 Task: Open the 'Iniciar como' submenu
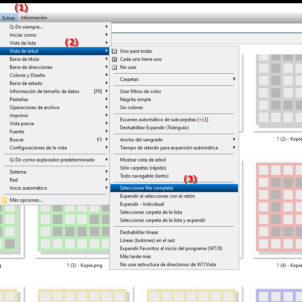pos(54,35)
